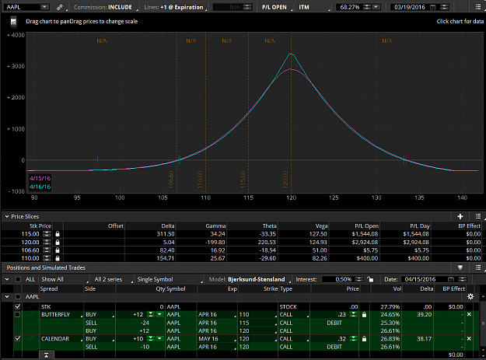Image resolution: width=486 pixels, height=360 pixels.
Task: Open the AAPL symbol dropdown
Action: coord(44,7)
